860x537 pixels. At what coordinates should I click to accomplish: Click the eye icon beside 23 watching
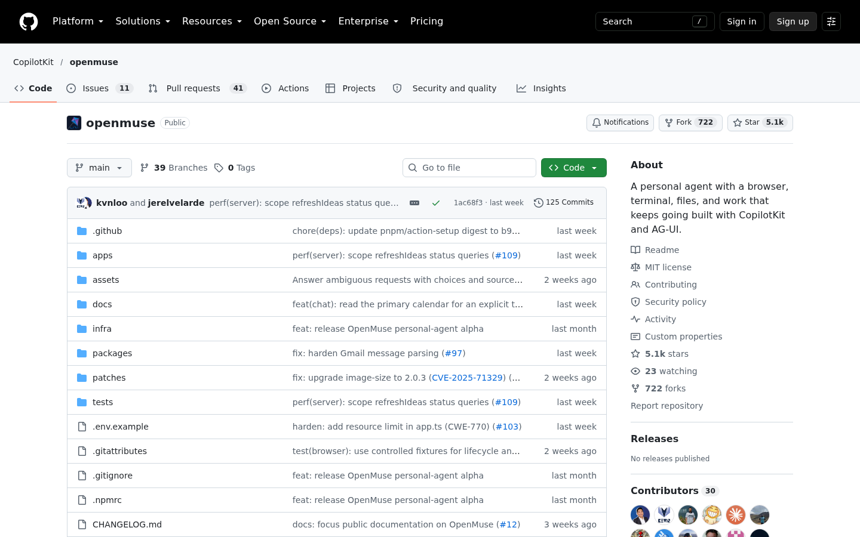coord(635,371)
